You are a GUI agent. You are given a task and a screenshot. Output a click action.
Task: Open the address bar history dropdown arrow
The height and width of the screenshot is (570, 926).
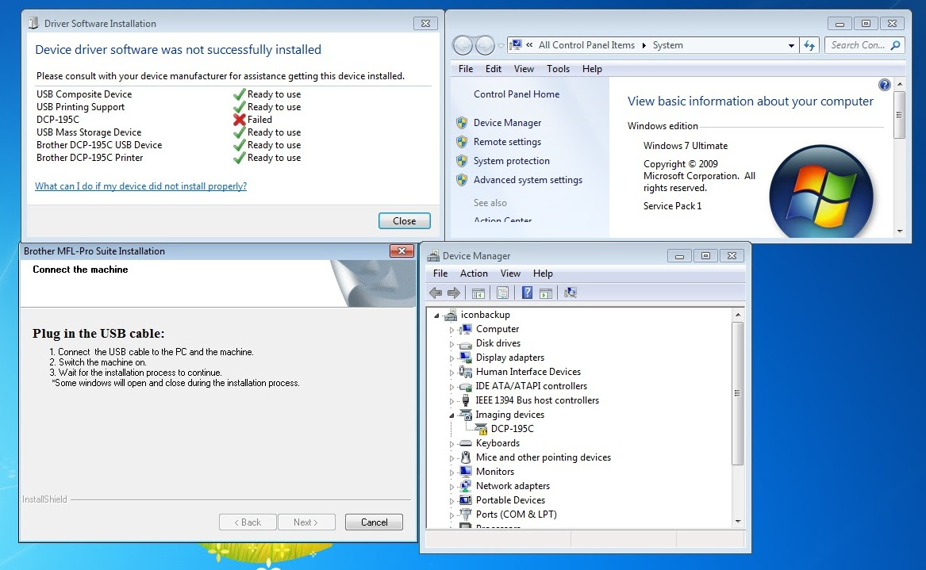coord(791,45)
